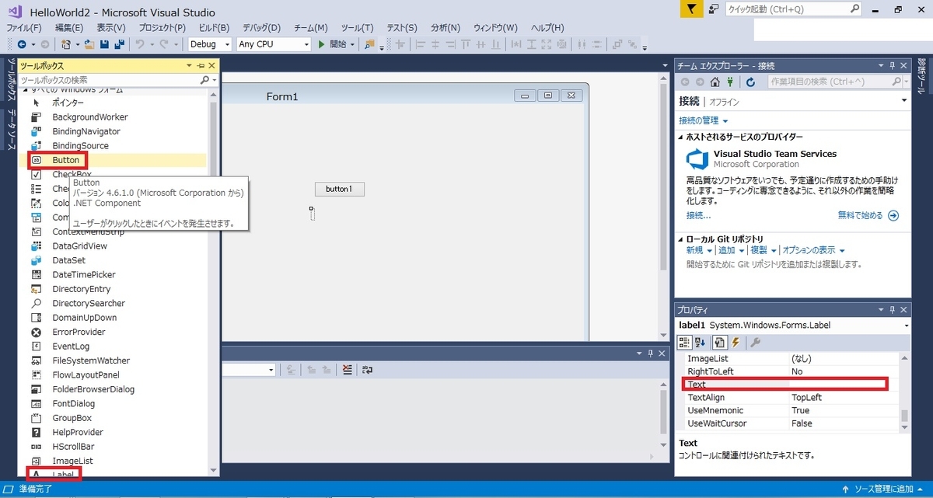Pin the Toolbox panel with the pushpin icon
933x498 pixels.
pyautogui.click(x=201, y=66)
